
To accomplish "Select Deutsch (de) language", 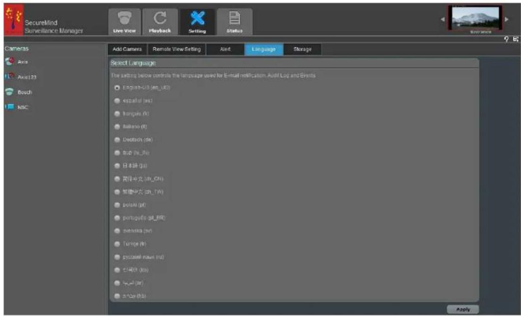I will [117, 140].
